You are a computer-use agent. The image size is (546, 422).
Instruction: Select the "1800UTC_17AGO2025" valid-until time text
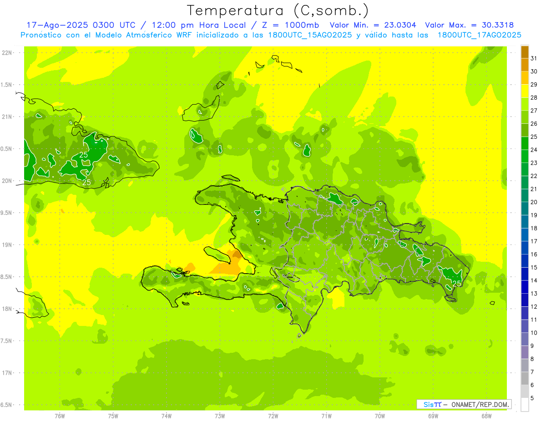coord(479,35)
